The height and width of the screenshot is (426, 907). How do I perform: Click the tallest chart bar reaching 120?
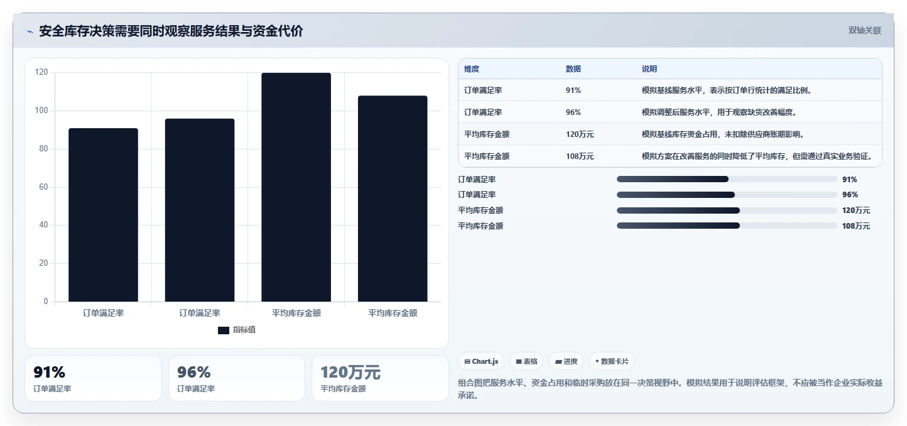point(296,187)
